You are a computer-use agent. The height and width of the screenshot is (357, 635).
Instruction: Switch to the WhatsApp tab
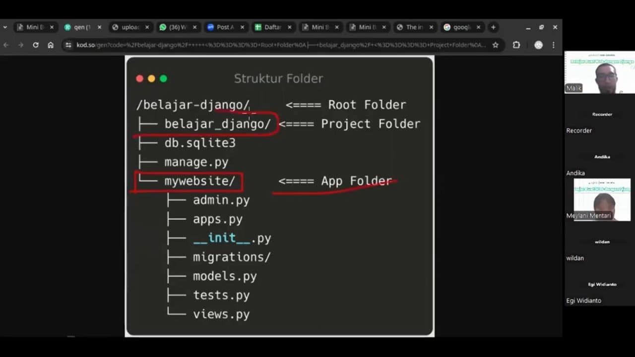[174, 27]
